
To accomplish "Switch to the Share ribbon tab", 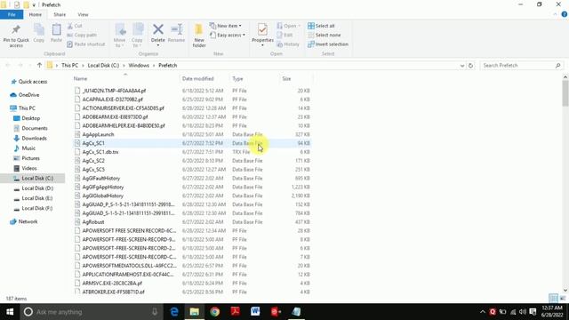I will tap(60, 14).
